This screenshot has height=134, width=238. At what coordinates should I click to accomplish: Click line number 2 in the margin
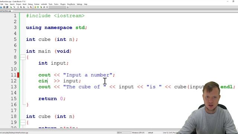pyautogui.click(x=15, y=22)
